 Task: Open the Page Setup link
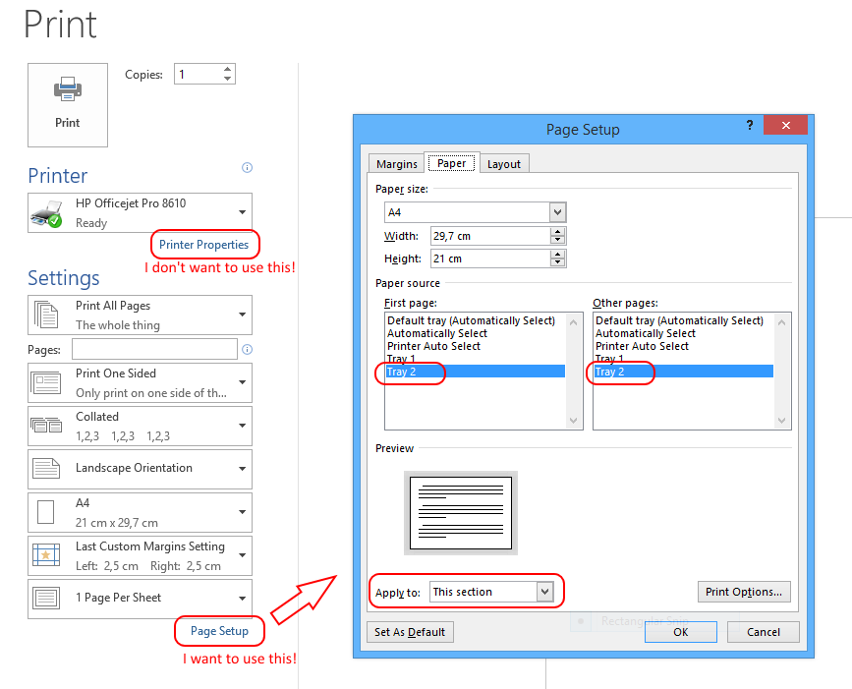tap(219, 631)
